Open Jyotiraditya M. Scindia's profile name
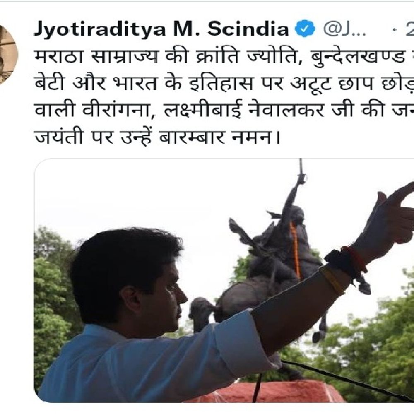414x414 pixels. (x=161, y=29)
